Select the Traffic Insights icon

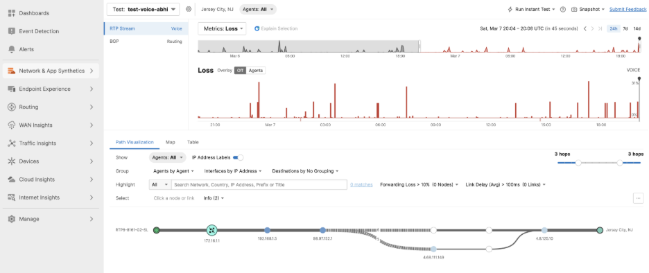coord(12,143)
